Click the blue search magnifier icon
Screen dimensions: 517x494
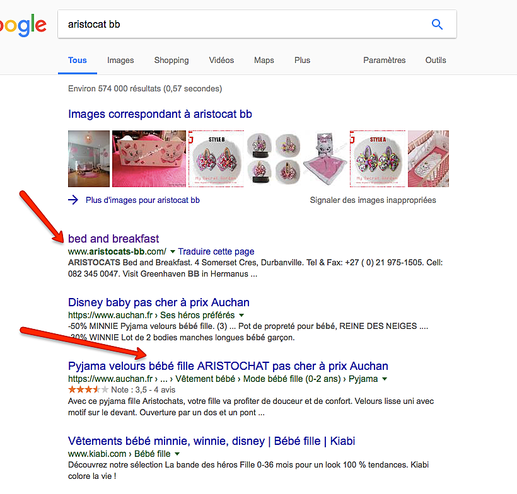(437, 24)
